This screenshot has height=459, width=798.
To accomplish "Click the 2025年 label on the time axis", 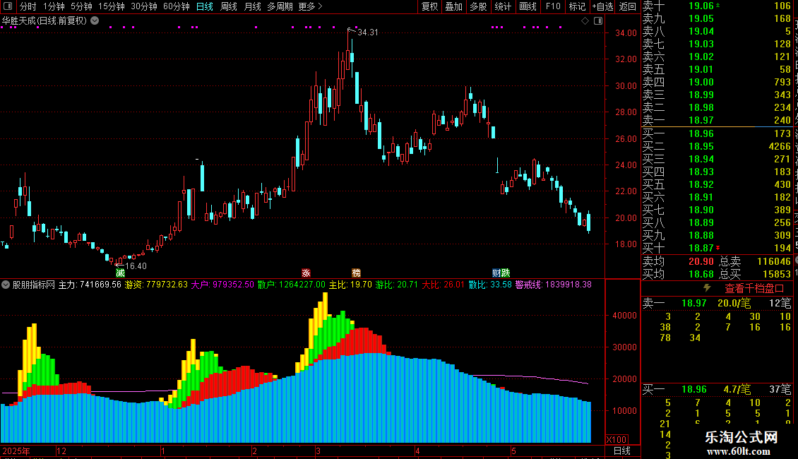I will [16, 451].
